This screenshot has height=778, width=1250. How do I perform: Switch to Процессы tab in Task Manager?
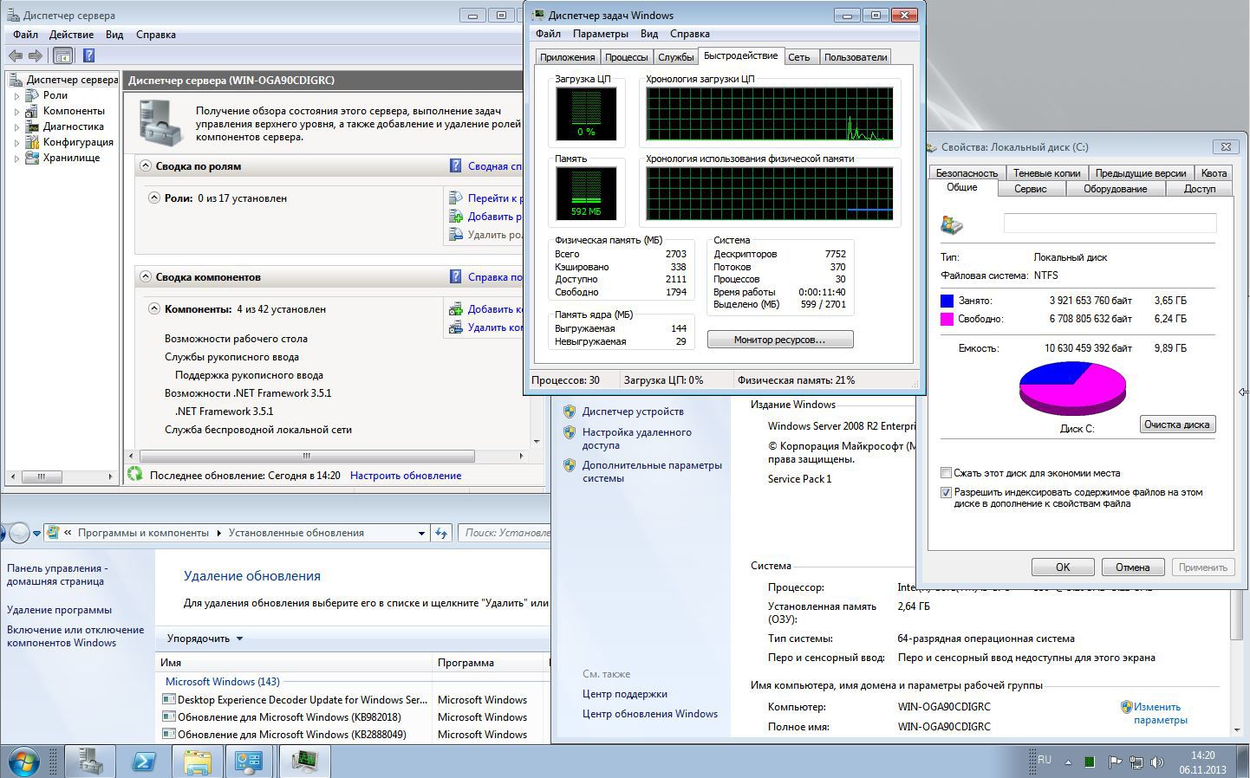pos(626,57)
